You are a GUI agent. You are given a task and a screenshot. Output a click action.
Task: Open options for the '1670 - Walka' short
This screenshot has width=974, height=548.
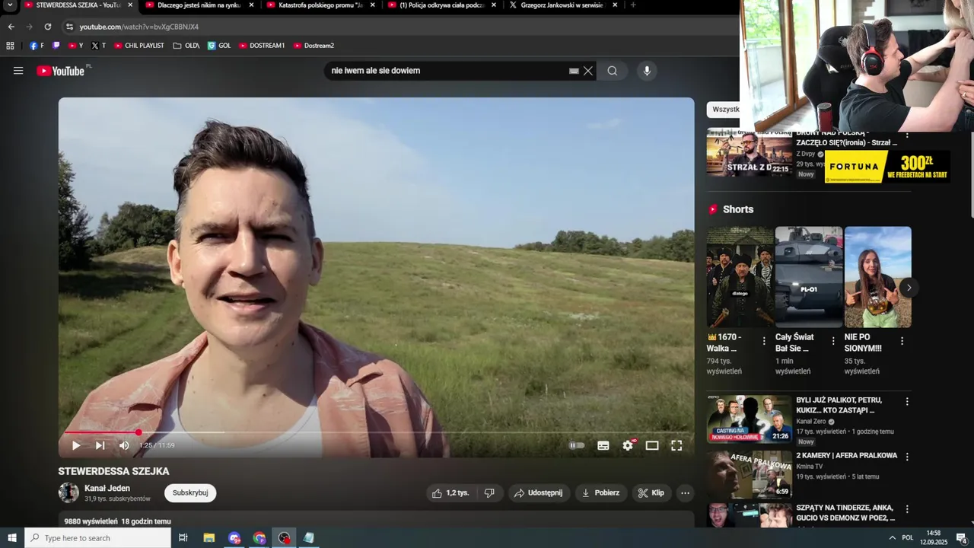[764, 342]
